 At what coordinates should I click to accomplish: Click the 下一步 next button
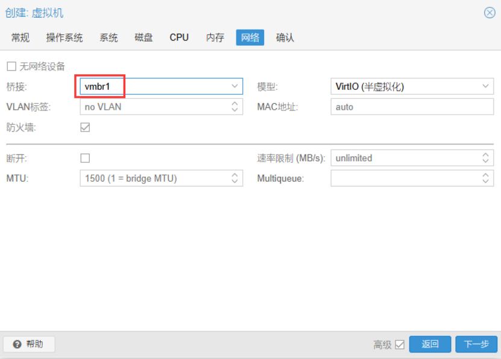[476, 344]
